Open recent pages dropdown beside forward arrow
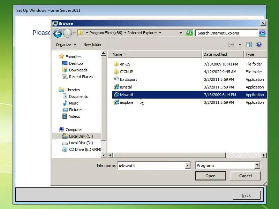The height and width of the screenshot is (209, 279). (x=74, y=33)
